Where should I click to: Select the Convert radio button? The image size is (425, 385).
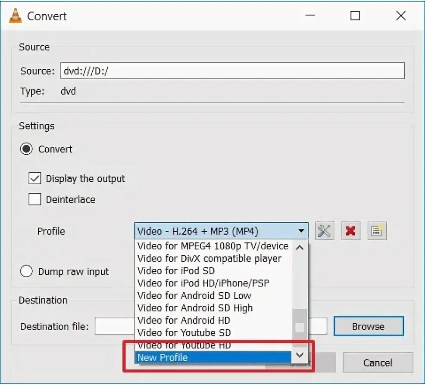[26, 149]
